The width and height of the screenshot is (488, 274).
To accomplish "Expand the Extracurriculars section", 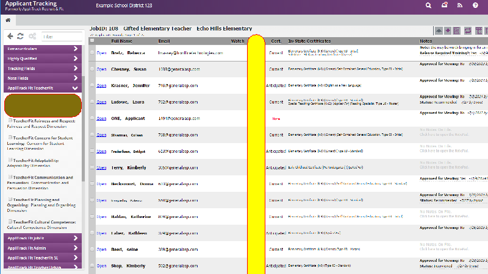I will pos(43,49).
